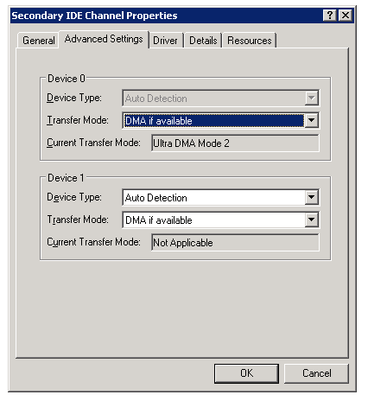Select Device 0 'DMA if available' combo box
Viewport: 368px width, 401px height.
tap(220, 120)
